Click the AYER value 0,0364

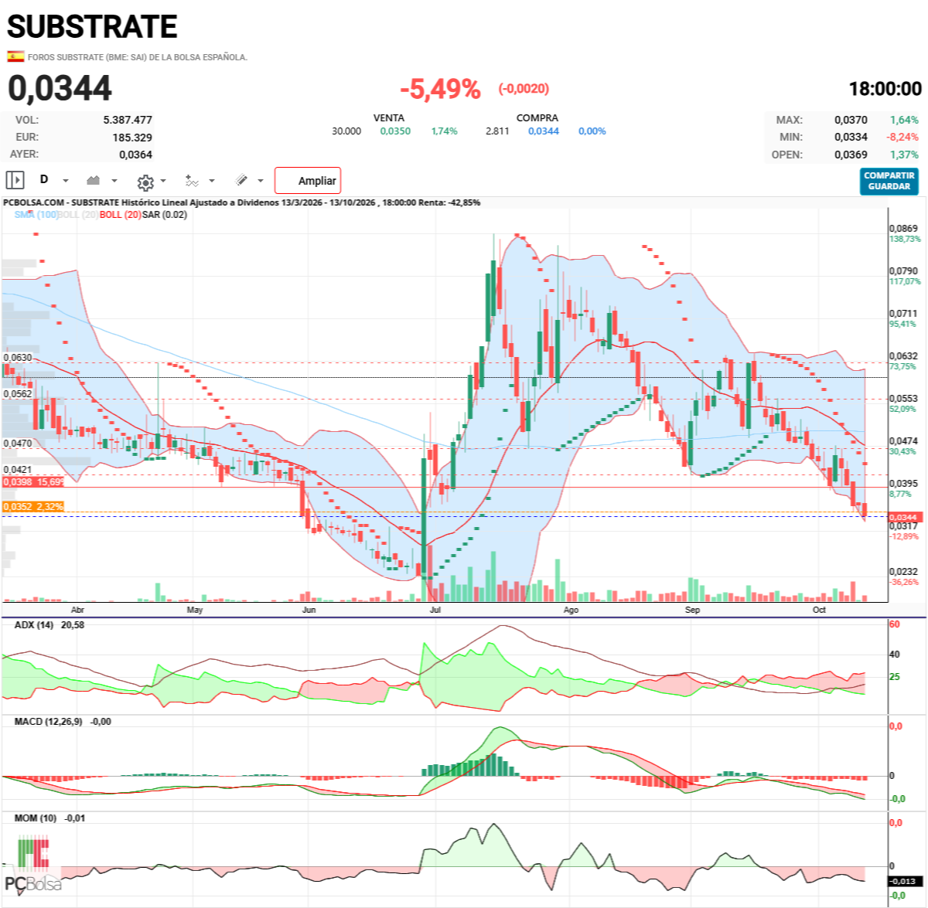pyautogui.click(x=135, y=155)
